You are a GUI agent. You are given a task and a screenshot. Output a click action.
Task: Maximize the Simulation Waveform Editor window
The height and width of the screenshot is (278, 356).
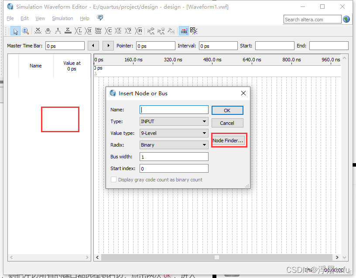tap(322, 7)
